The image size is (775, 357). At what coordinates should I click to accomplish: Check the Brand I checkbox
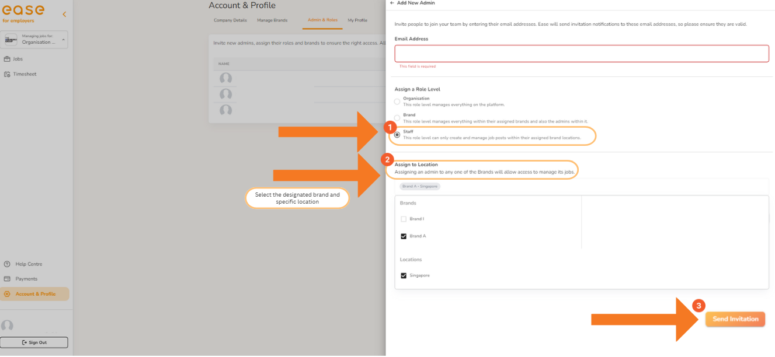404,219
